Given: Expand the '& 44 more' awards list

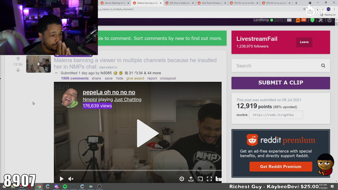Looking at the screenshot, I should pyautogui.click(x=152, y=73).
